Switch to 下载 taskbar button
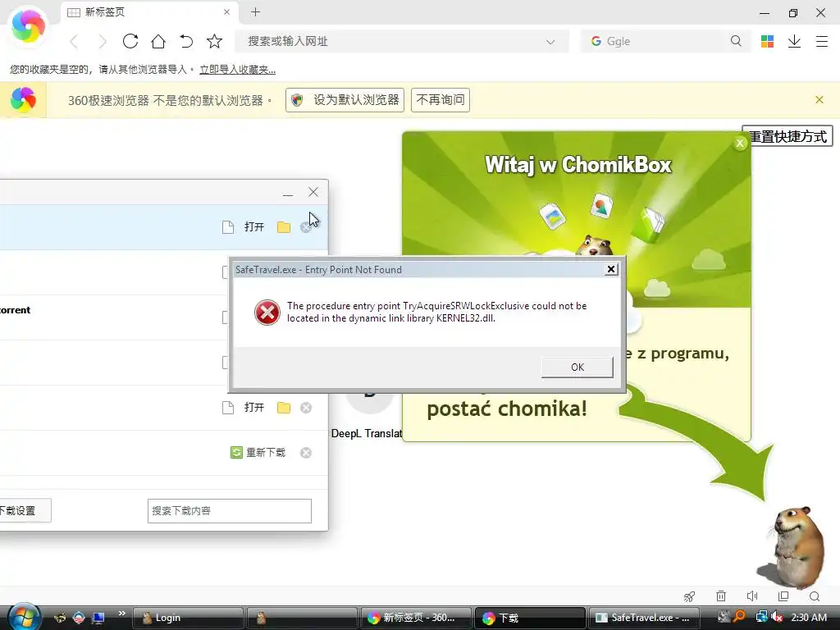This screenshot has width=840, height=630. pos(531,618)
